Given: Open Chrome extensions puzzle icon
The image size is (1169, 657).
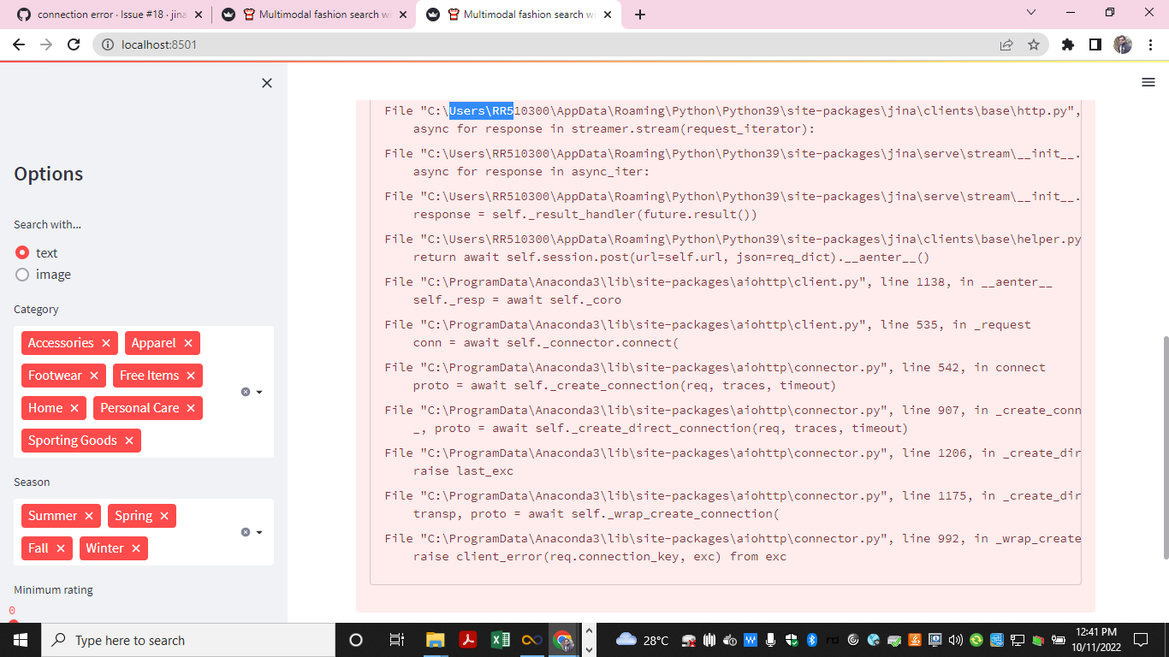Looking at the screenshot, I should (1068, 44).
